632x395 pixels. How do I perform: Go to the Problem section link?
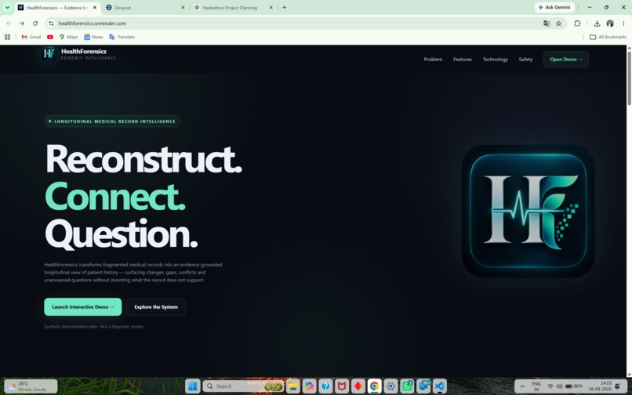433,60
